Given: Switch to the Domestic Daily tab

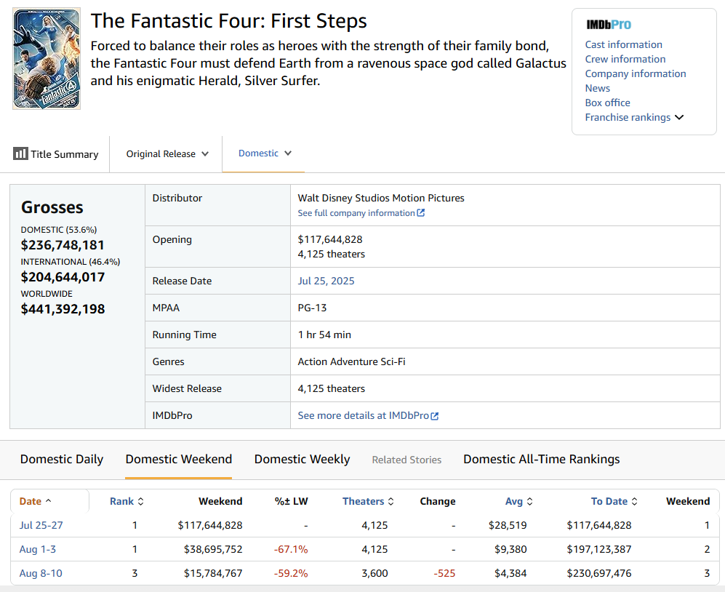Looking at the screenshot, I should pyautogui.click(x=62, y=459).
